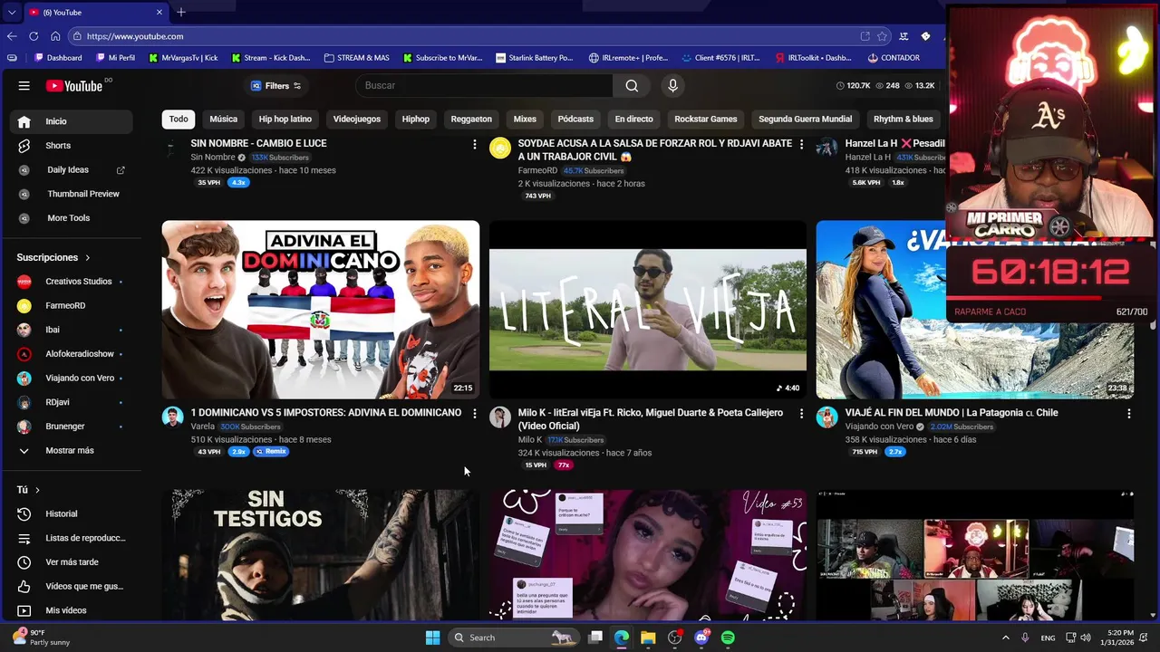
Task: Reload the YouTube page
Action: [x=34, y=36]
